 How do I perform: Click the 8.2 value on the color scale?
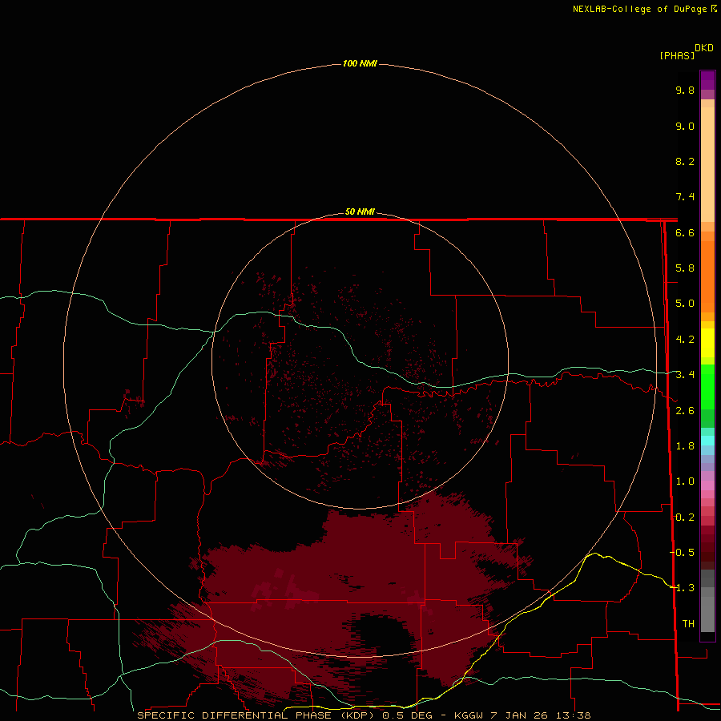point(685,161)
